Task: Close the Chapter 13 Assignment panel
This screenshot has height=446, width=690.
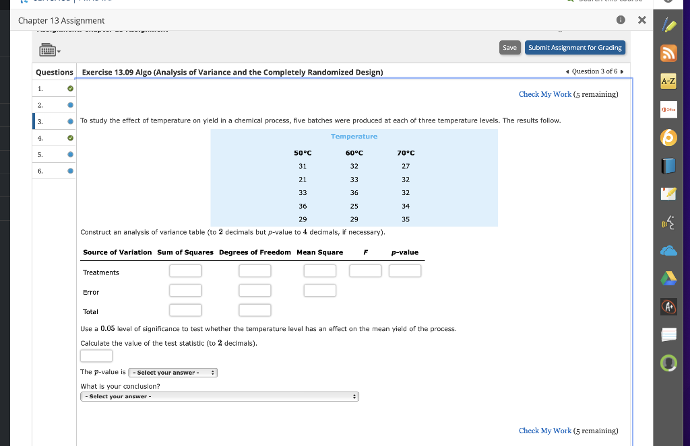Action: click(642, 20)
